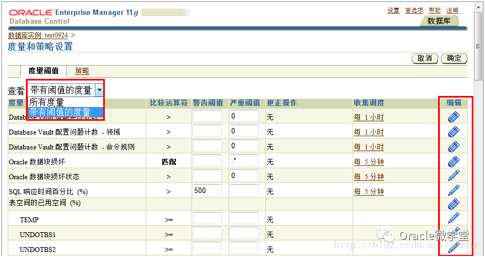Open the 设置 link
The image size is (485, 257).
point(393,10)
